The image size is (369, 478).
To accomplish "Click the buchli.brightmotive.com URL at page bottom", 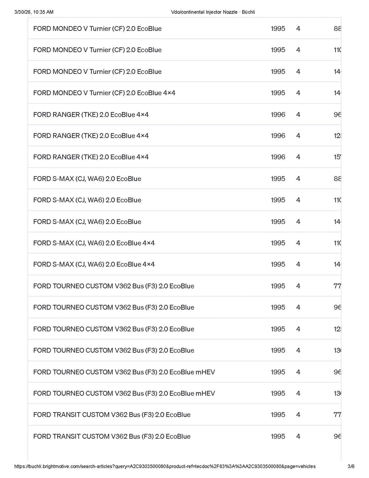I will click(x=165, y=466).
